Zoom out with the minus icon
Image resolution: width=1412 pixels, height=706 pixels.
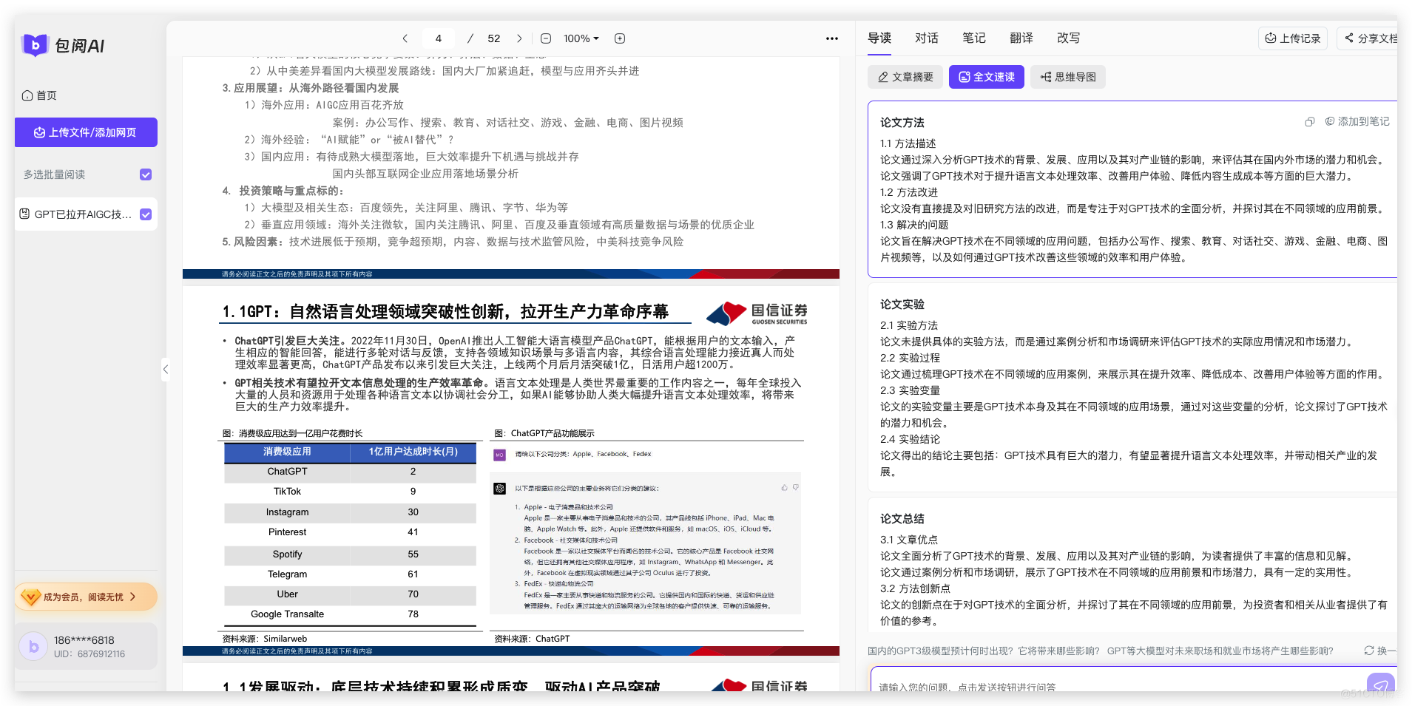pos(546,38)
